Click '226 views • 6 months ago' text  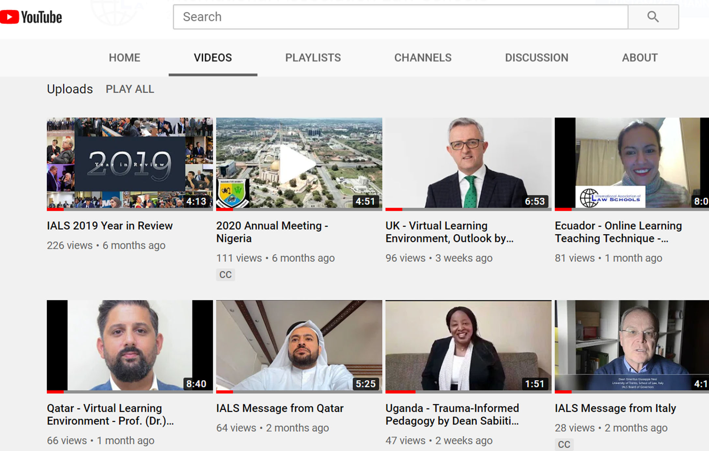click(106, 245)
